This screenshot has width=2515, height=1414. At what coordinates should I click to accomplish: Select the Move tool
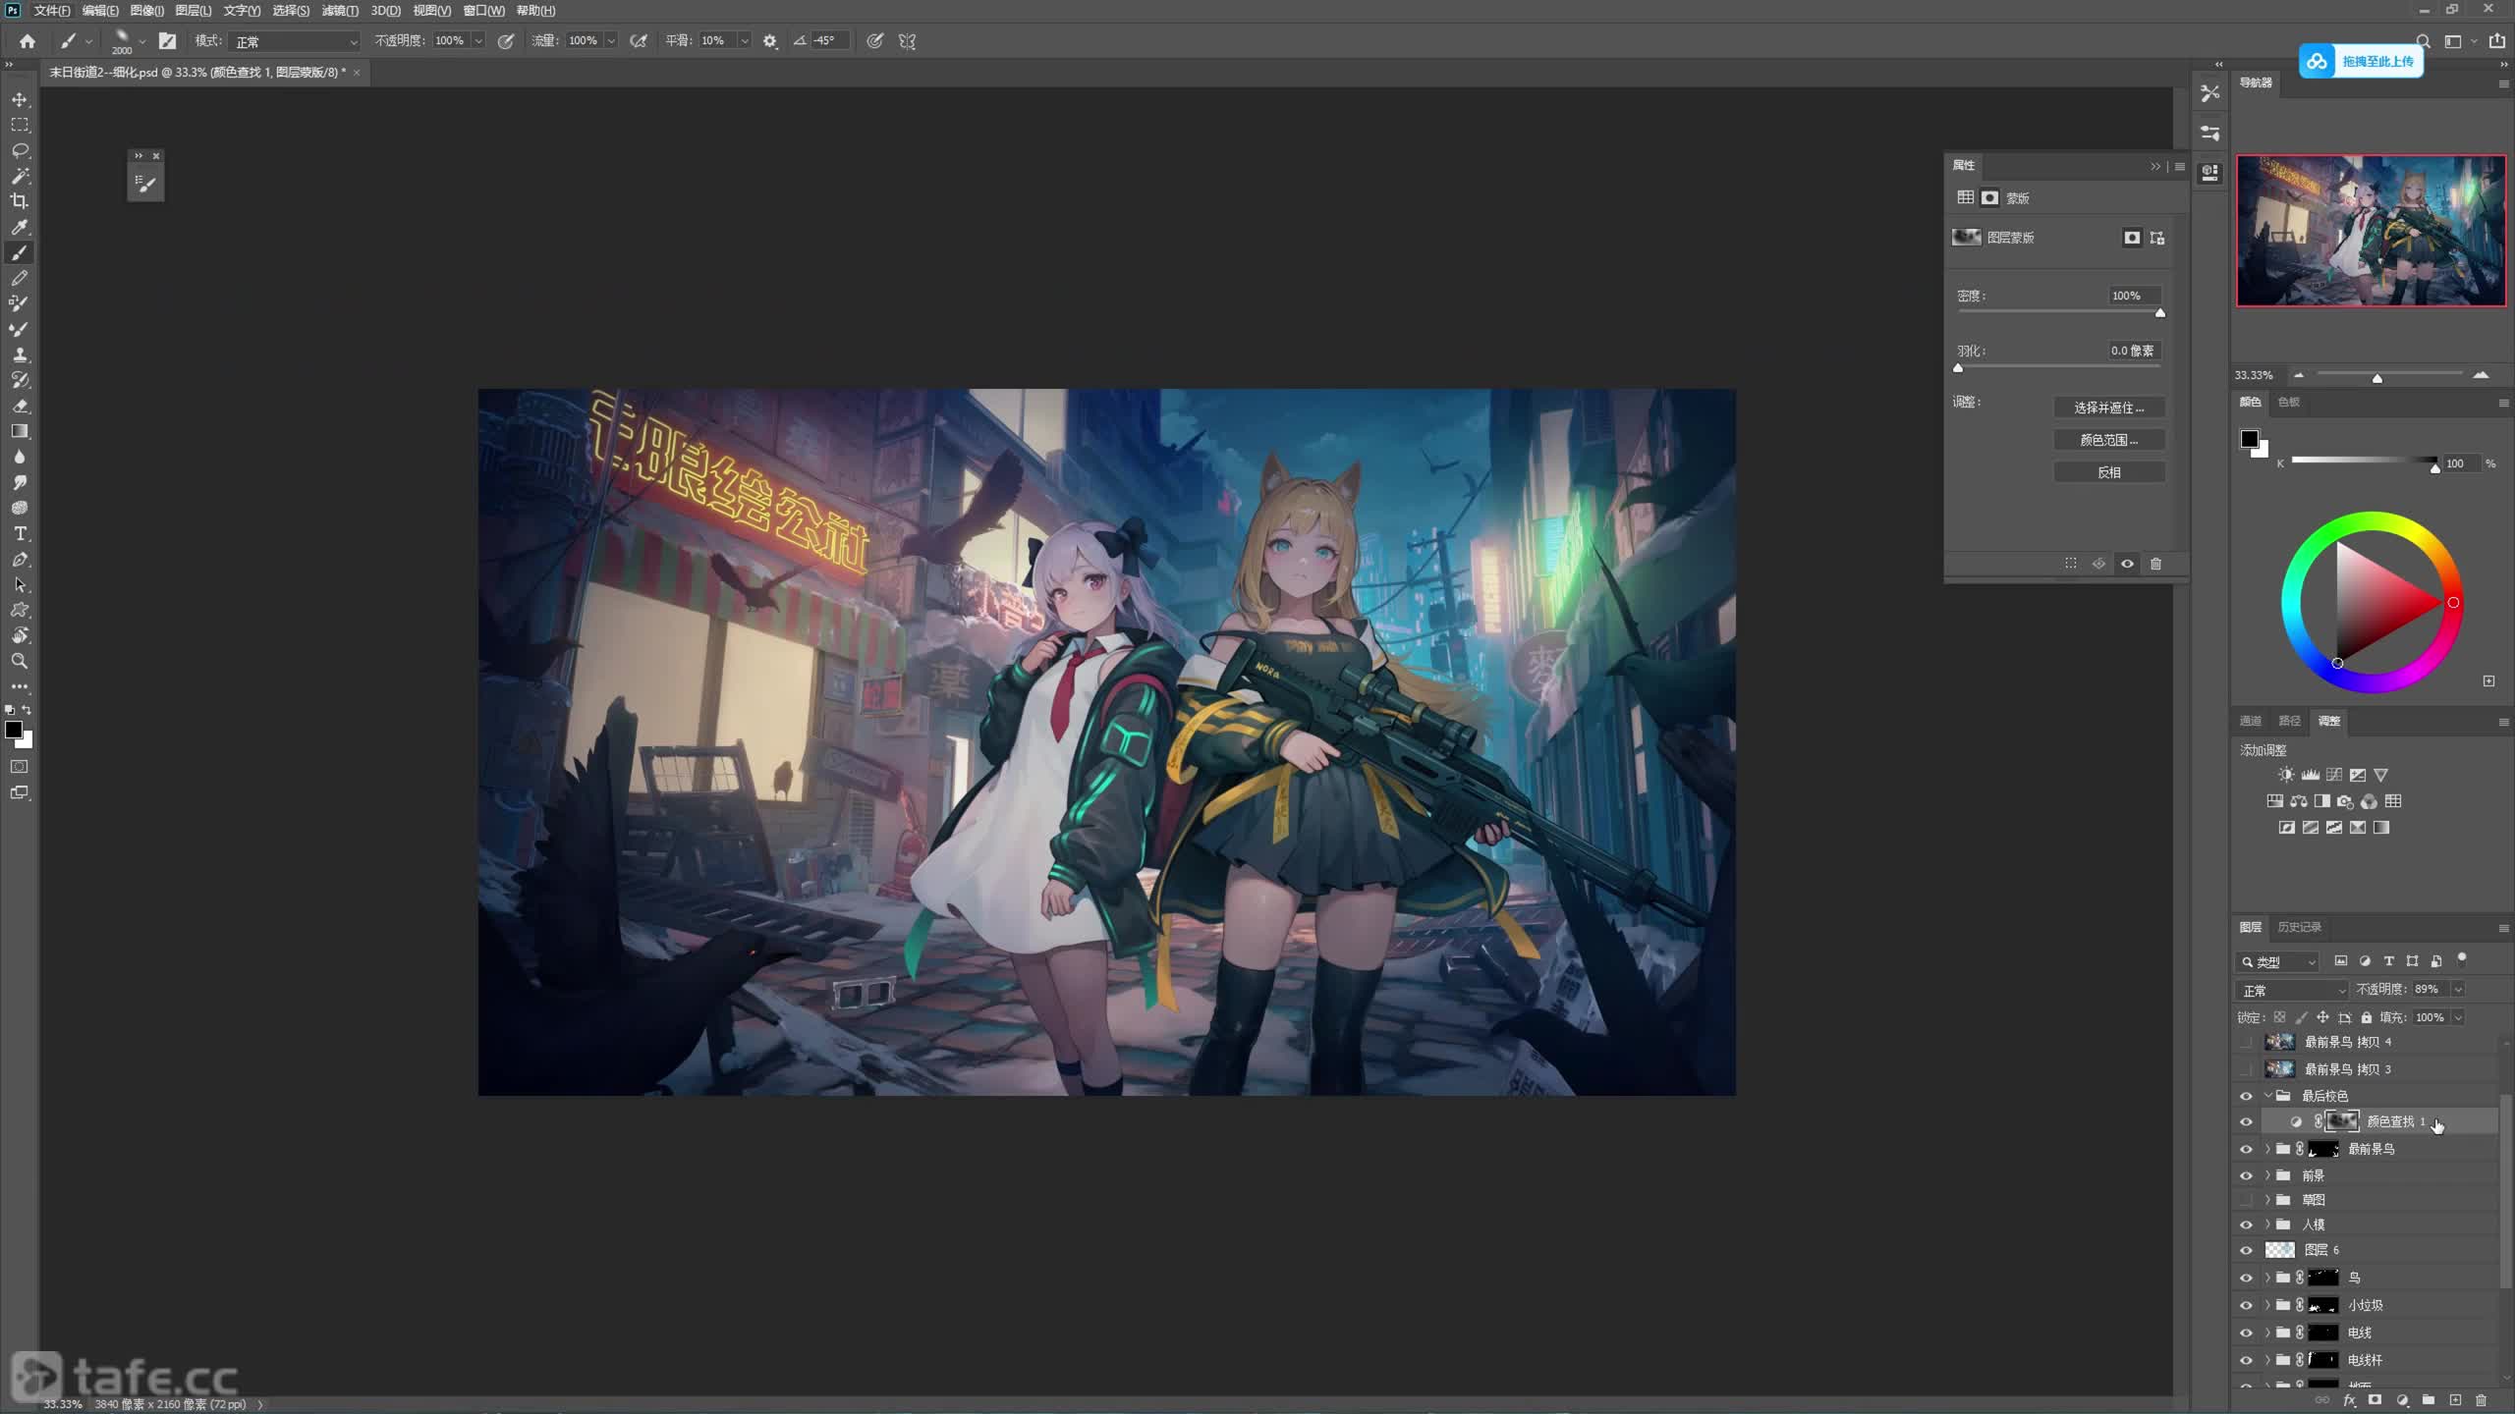tap(20, 99)
